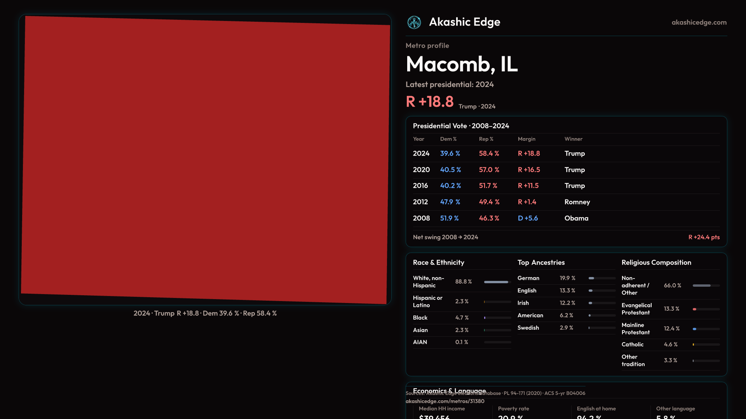The height and width of the screenshot is (419, 746).
Task: Click the akashicedge.com/metros/31380 source link
Action: pyautogui.click(x=445, y=401)
